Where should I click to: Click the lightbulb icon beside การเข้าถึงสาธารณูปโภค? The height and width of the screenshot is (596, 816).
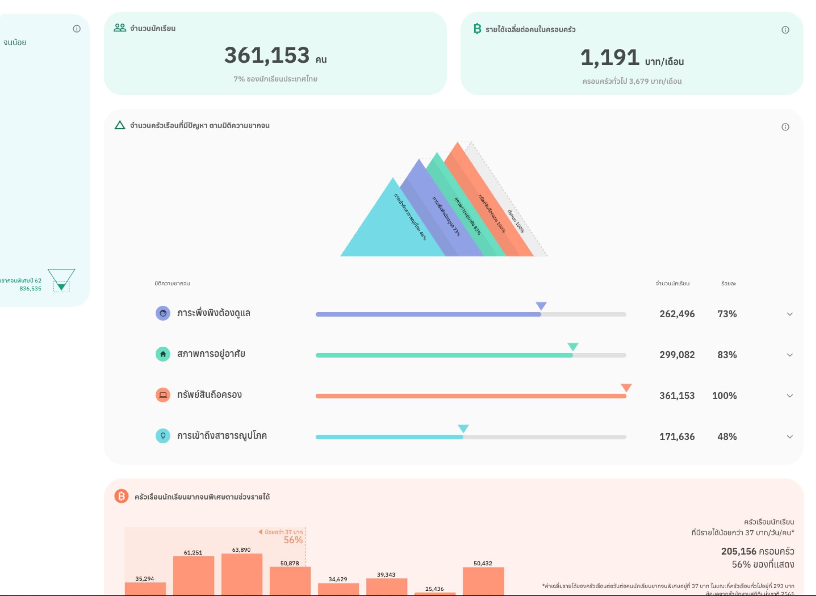click(x=163, y=436)
